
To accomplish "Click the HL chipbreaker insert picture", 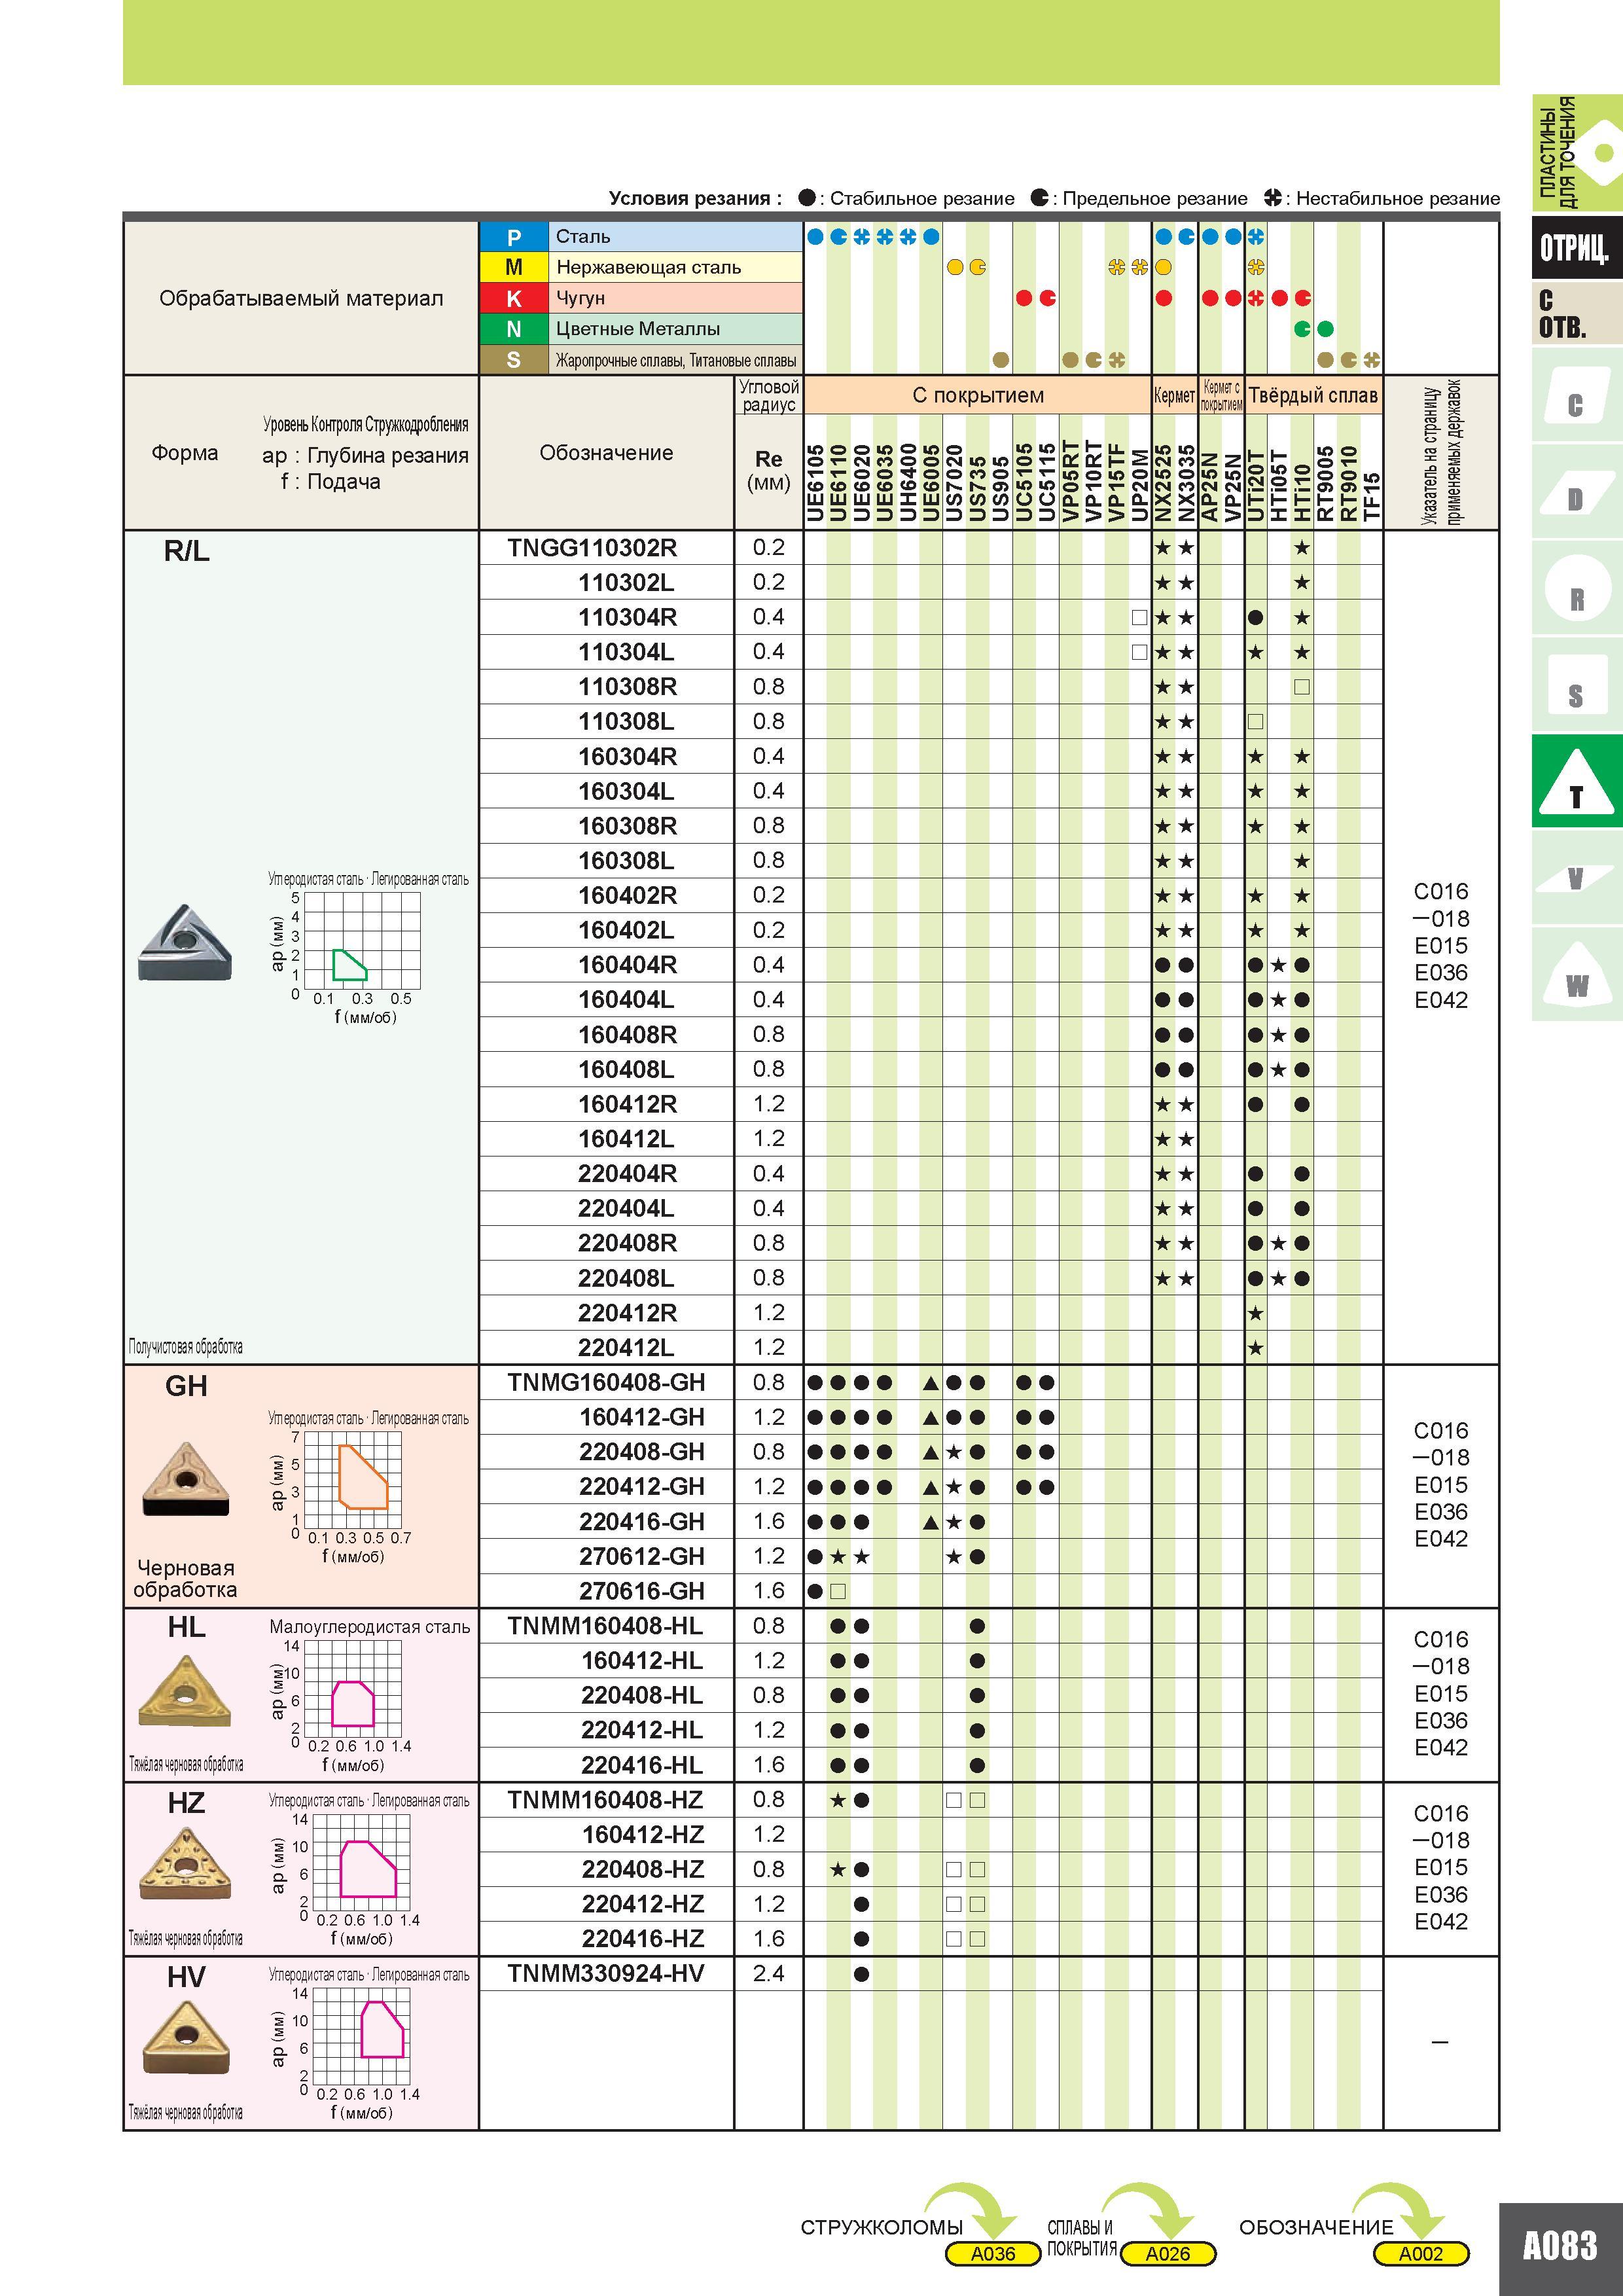I will coord(186,1692).
